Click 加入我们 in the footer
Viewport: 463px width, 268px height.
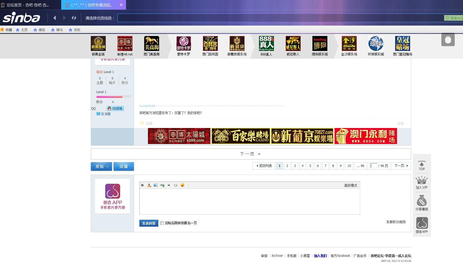320,256
